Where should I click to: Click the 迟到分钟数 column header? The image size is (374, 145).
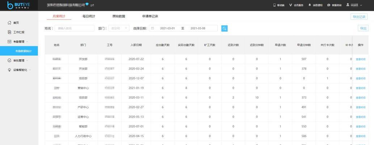coord(257,45)
